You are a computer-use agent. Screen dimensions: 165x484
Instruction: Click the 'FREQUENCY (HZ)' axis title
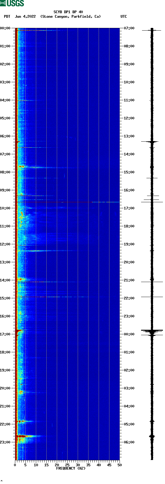click(x=71, y=468)
